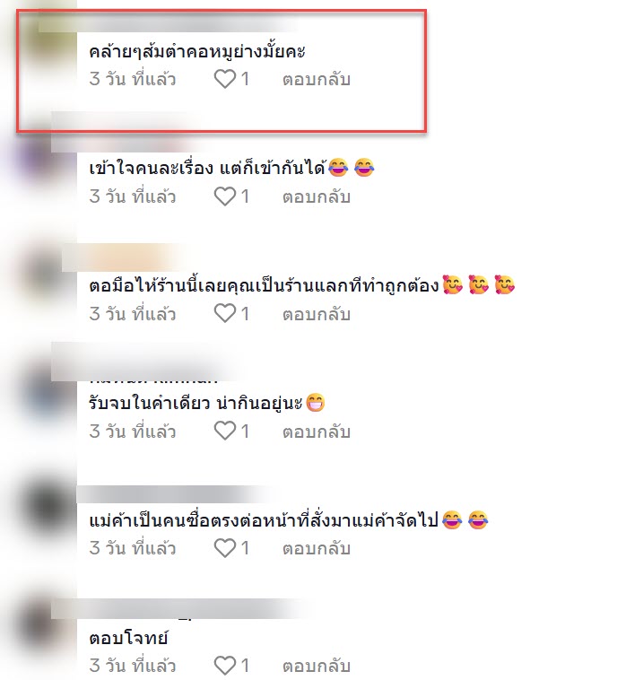Viewport: 643px width, 680px height.
Task: Reply to the ส้มตำคอหมูย่าง comment
Action: 316,79
